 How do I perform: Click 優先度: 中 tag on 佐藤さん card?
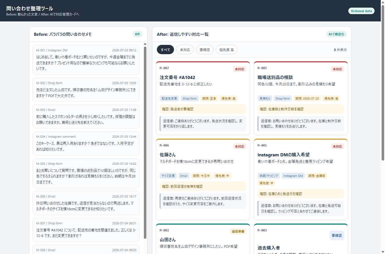(222, 176)
